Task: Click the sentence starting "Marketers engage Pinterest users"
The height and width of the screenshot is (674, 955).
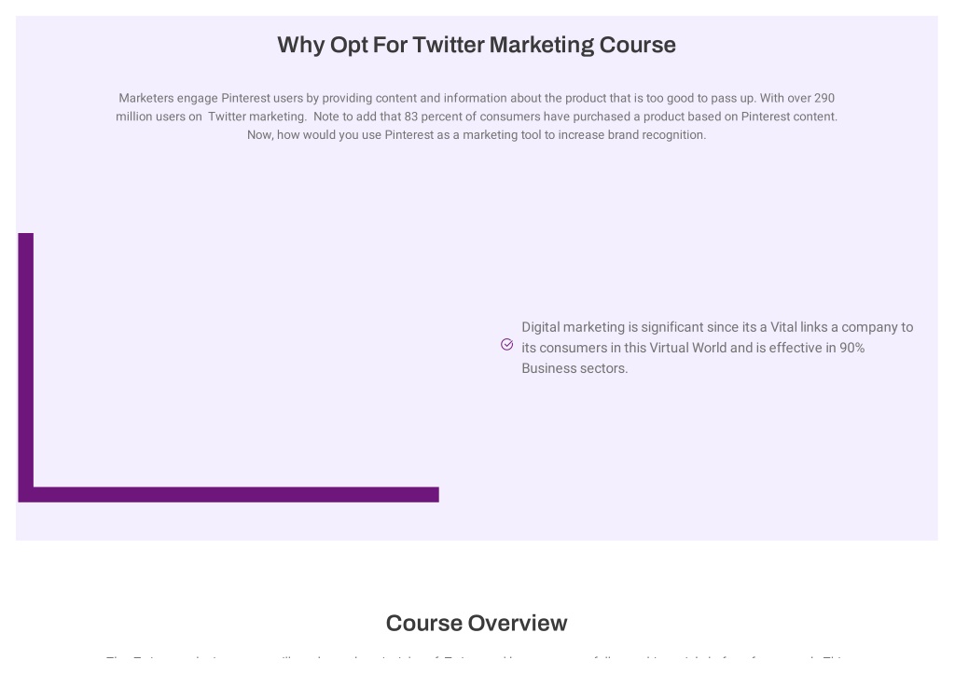Action: click(x=436, y=98)
